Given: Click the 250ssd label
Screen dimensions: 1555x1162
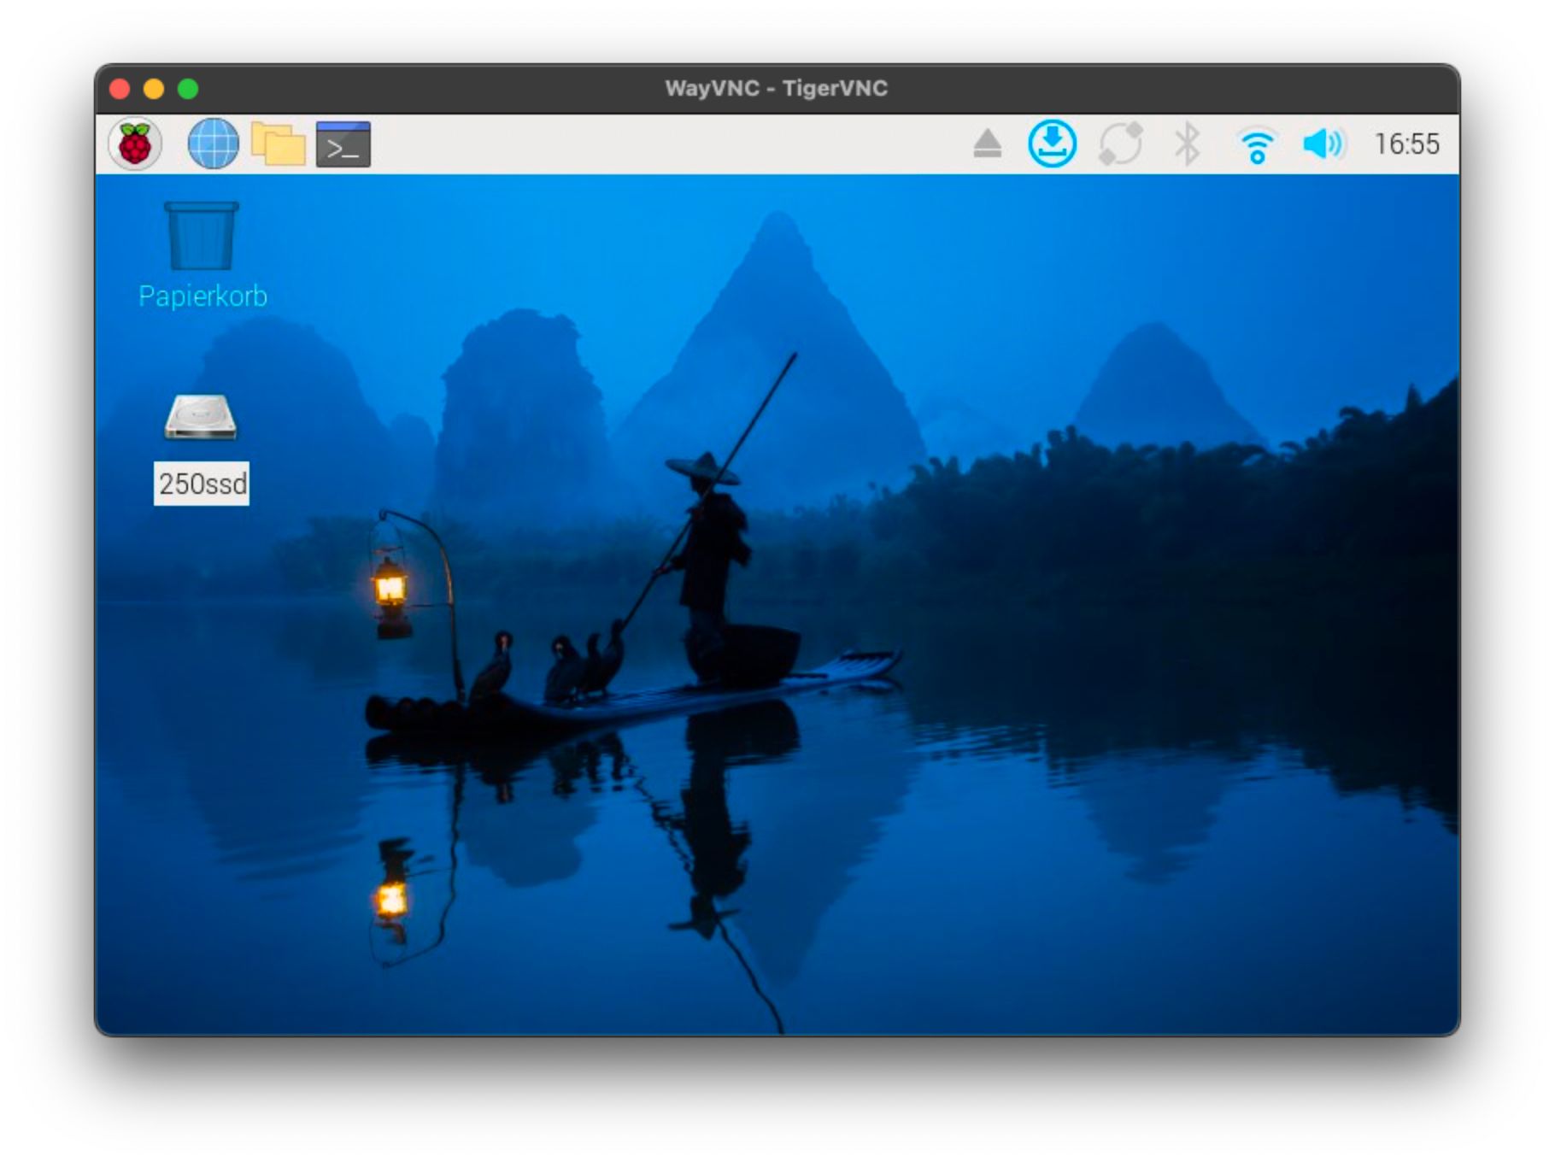Looking at the screenshot, I should [x=202, y=484].
